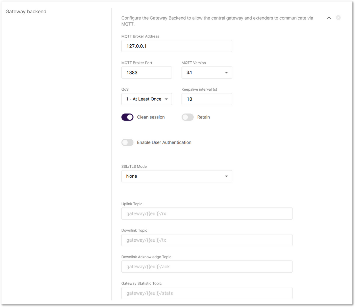Click the MQTT Broker Address field

coord(177,46)
